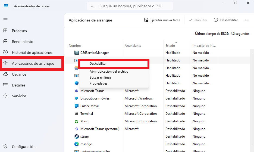Select the Terminal row name
This screenshot has width=254, height=152.
[86, 114]
